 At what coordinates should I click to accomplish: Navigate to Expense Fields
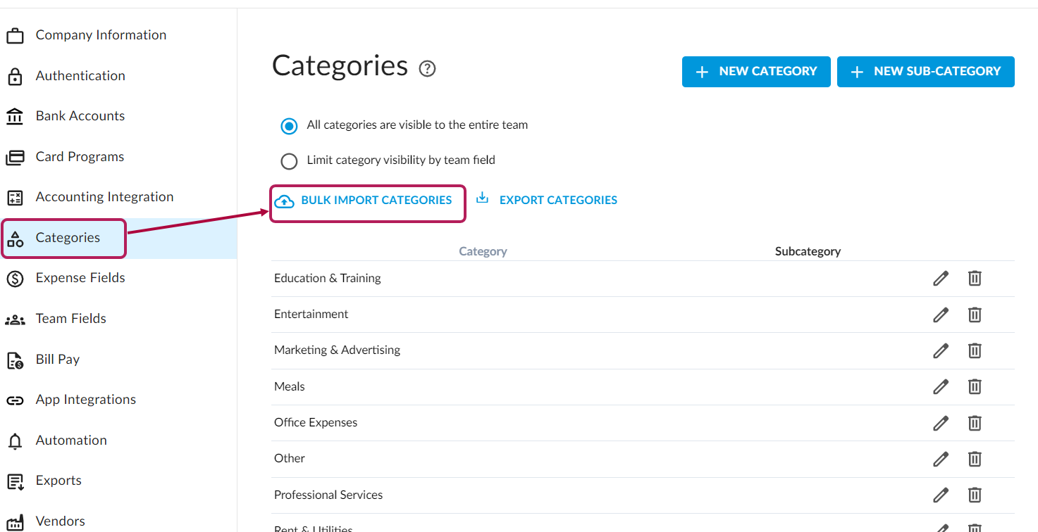80,278
